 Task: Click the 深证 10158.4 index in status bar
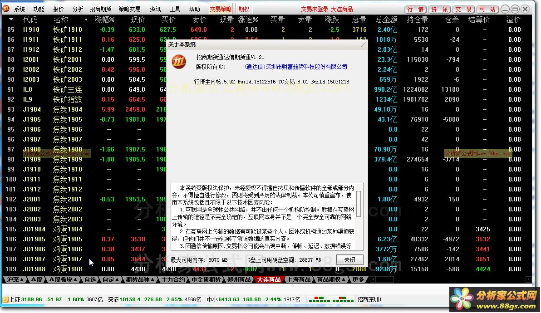point(154,299)
